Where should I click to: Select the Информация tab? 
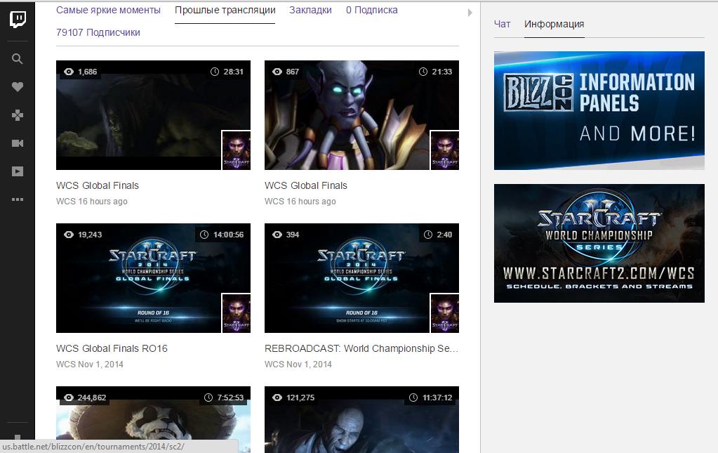click(x=554, y=24)
